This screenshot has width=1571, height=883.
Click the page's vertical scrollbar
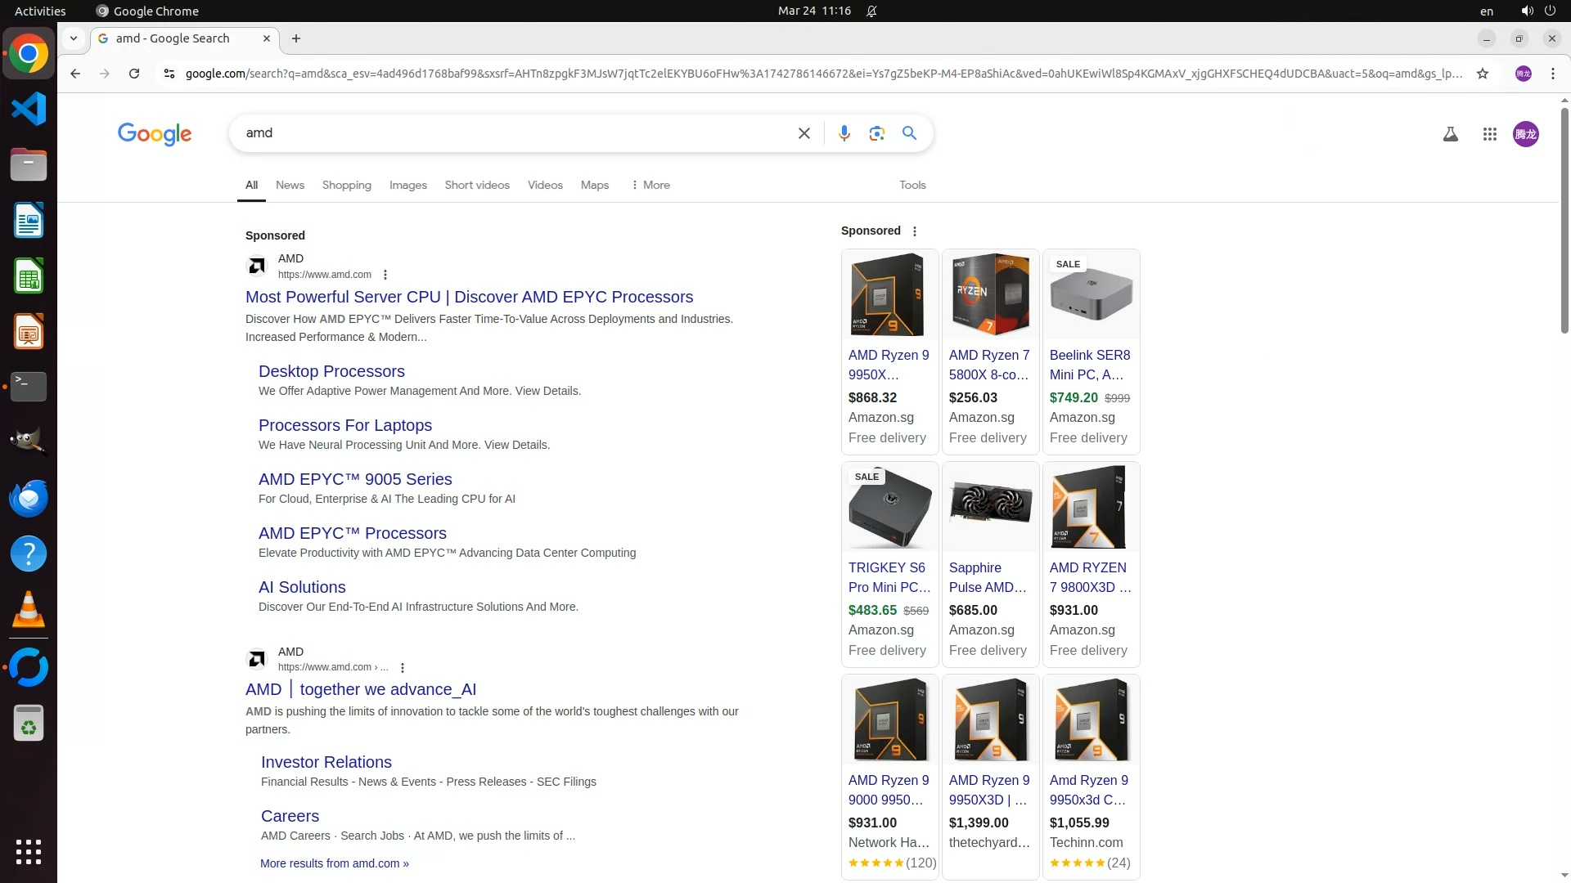1564,221
